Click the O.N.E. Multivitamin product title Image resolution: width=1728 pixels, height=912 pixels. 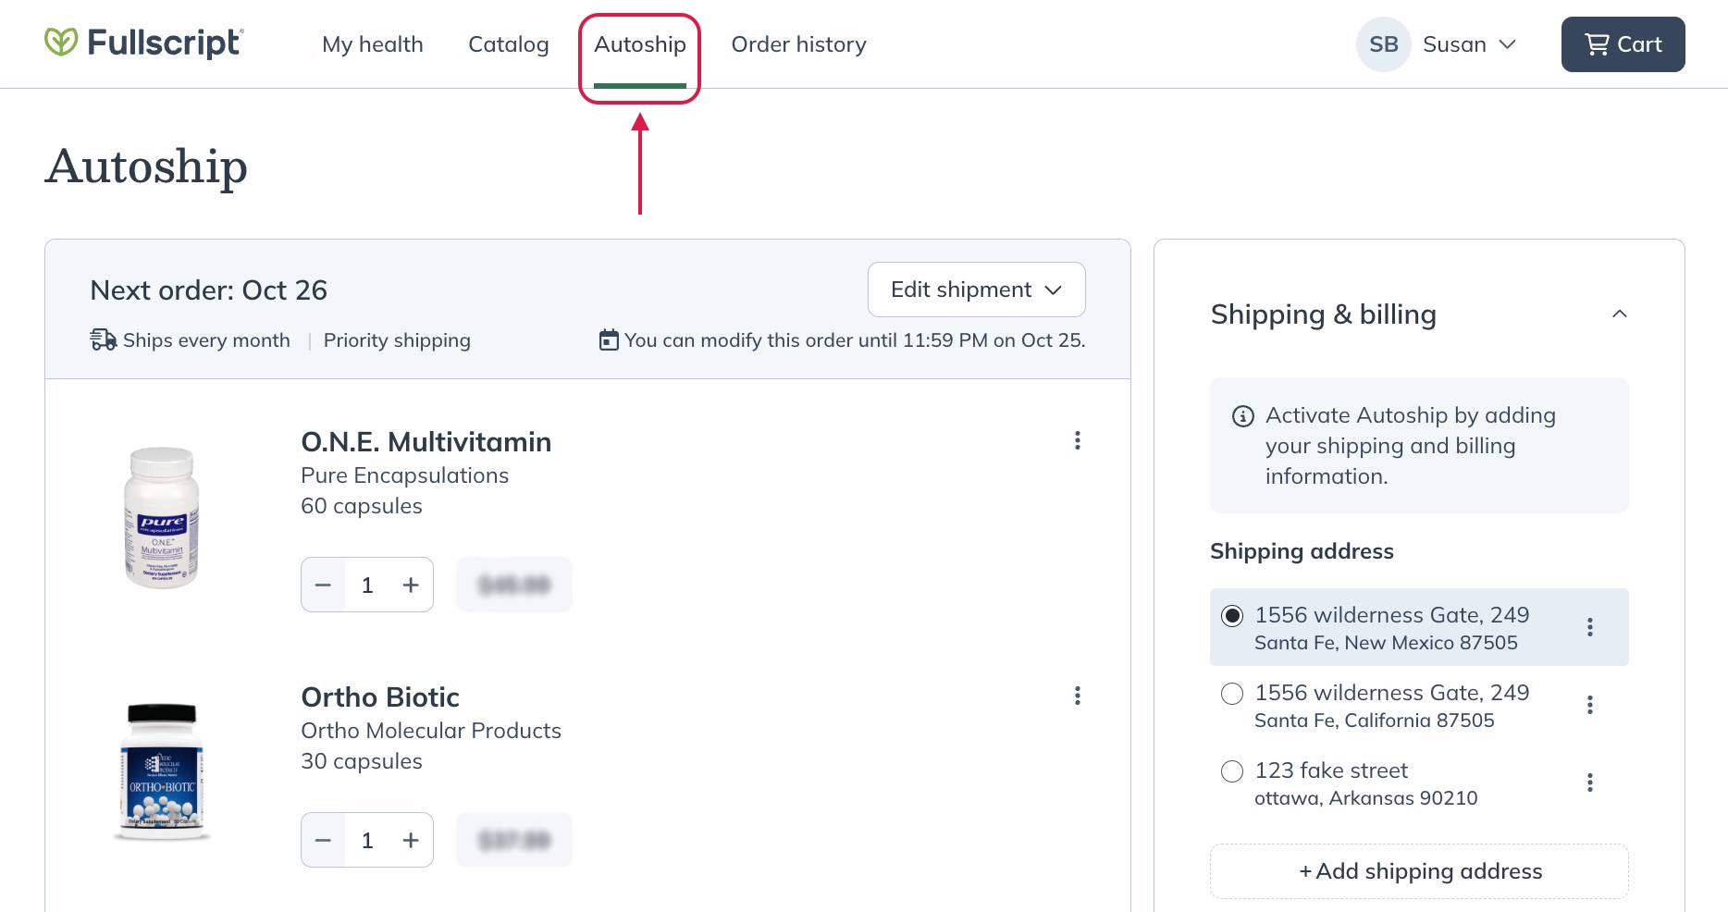pyautogui.click(x=426, y=442)
